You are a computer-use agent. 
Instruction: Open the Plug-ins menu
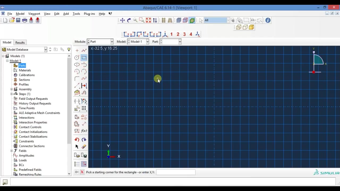coord(89,14)
